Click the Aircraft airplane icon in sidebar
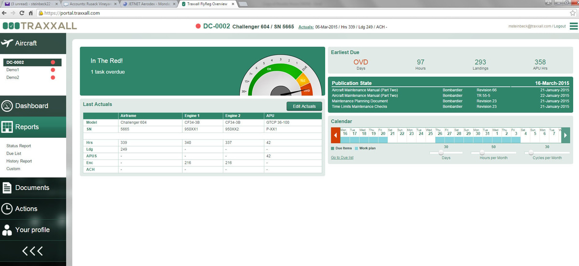579x266 pixels. coord(7,43)
